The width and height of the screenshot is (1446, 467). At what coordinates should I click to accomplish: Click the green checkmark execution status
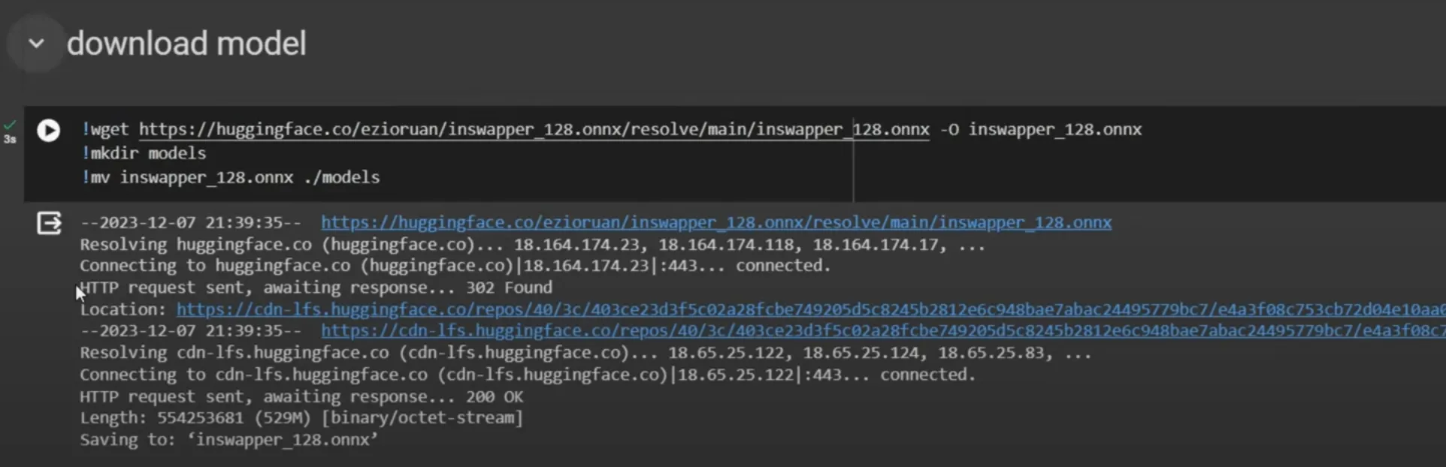(10, 125)
